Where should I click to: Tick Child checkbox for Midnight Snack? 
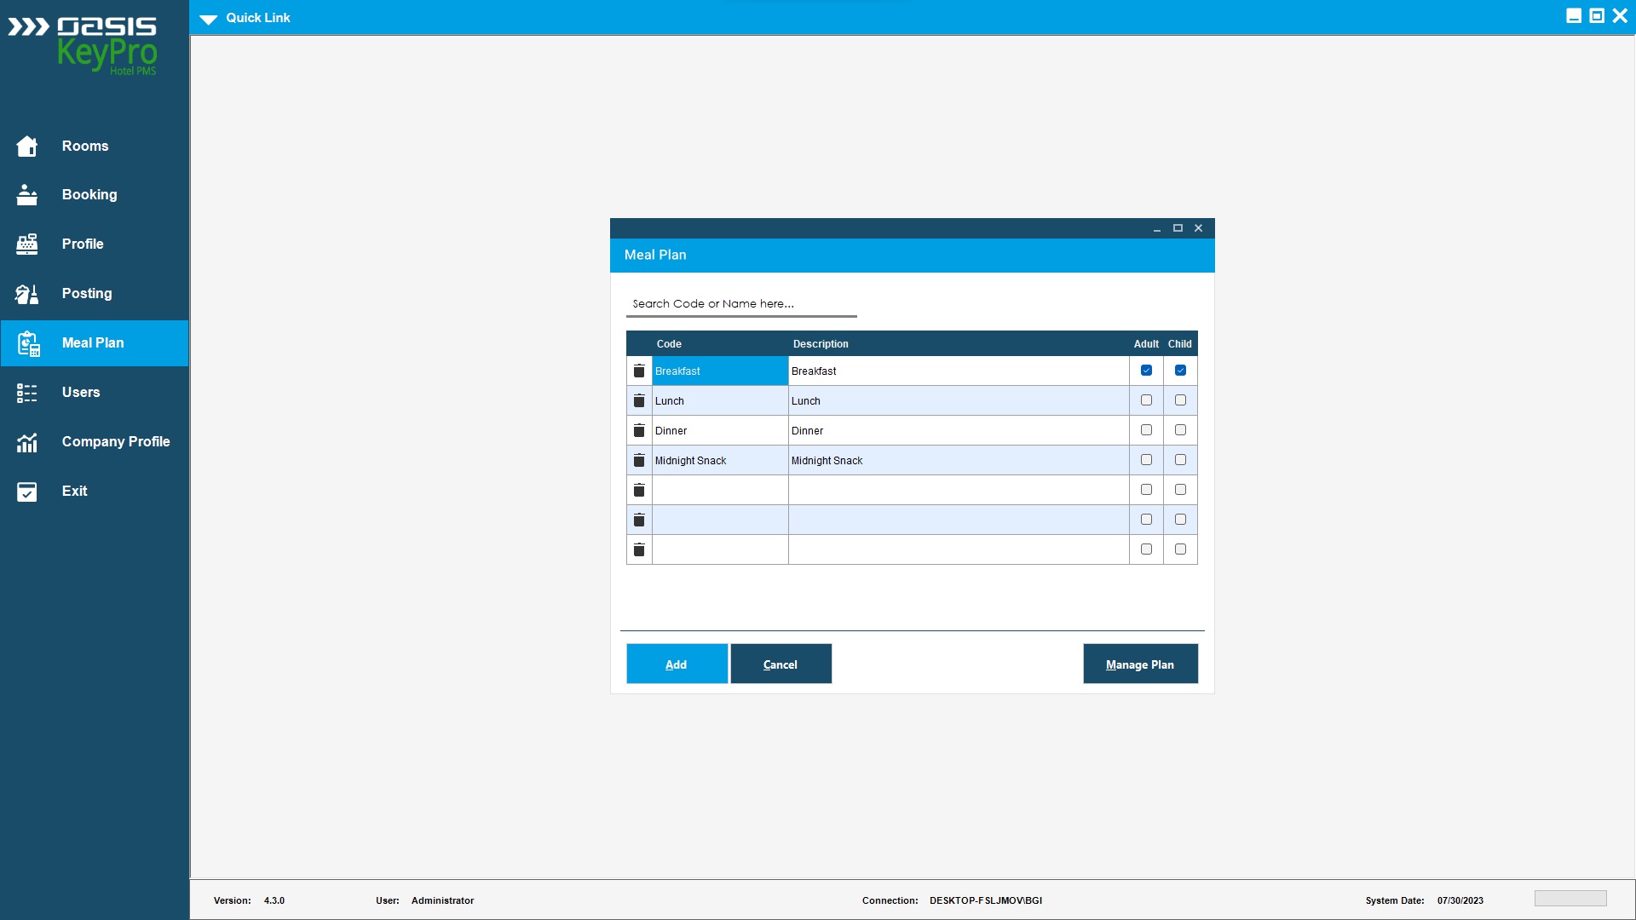click(x=1180, y=460)
